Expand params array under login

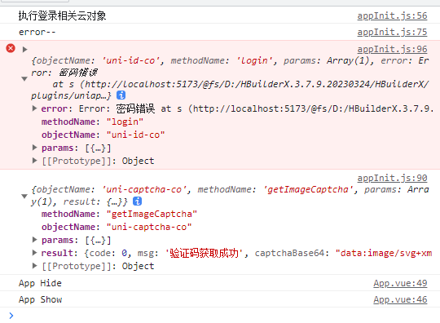34,148
